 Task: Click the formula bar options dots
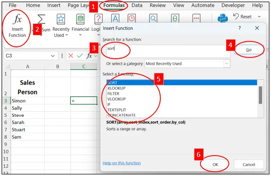(62, 56)
